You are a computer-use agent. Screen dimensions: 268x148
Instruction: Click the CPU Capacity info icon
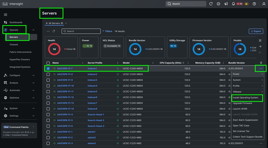(x=183, y=63)
